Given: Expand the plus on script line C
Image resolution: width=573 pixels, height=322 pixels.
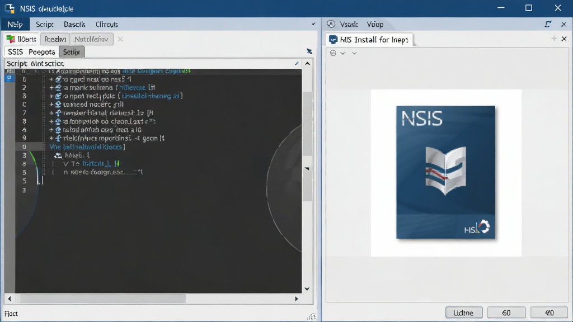Looking at the screenshot, I should pyautogui.click(x=51, y=105).
